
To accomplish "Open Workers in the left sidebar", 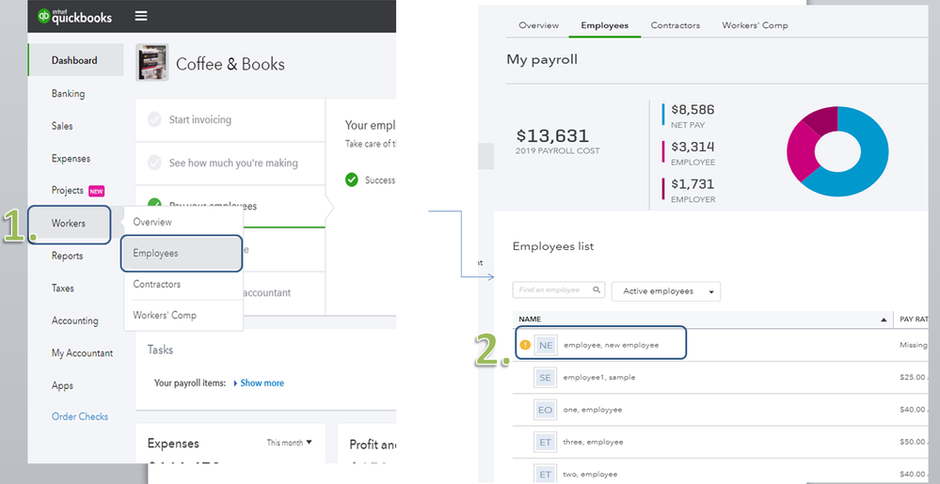I will pos(69,223).
